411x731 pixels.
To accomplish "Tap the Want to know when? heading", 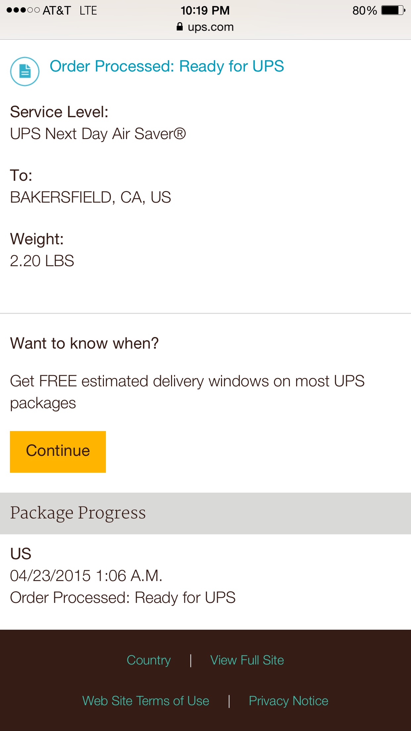I will pos(84,343).
